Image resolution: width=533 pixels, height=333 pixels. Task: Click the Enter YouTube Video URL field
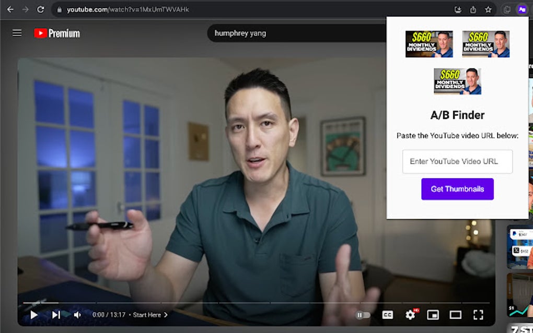457,161
